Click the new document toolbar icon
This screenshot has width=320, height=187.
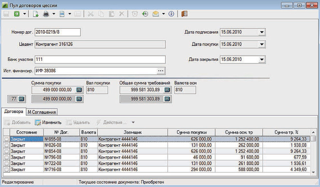click(x=35, y=14)
